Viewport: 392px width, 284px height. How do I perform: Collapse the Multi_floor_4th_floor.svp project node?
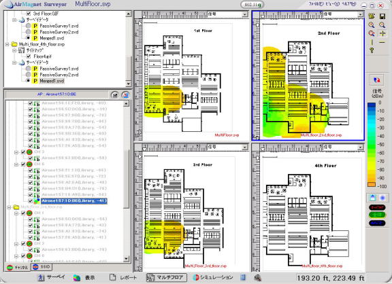[x=7, y=44]
